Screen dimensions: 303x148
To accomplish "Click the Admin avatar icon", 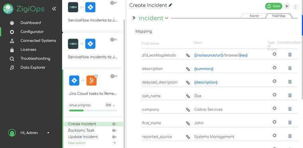I will pyautogui.click(x=12, y=133).
